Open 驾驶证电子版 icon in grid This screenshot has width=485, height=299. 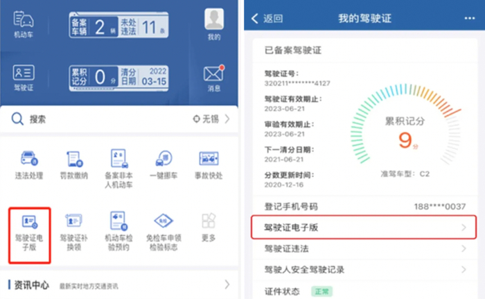pos(29,233)
